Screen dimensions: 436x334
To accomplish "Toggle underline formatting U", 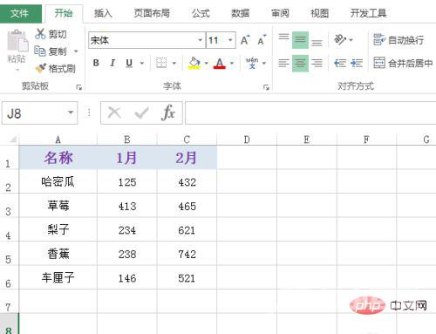I will click(x=129, y=63).
